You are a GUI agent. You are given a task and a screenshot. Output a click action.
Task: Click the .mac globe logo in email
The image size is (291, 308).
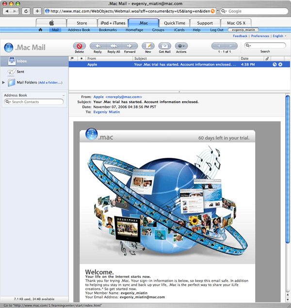click(x=91, y=134)
